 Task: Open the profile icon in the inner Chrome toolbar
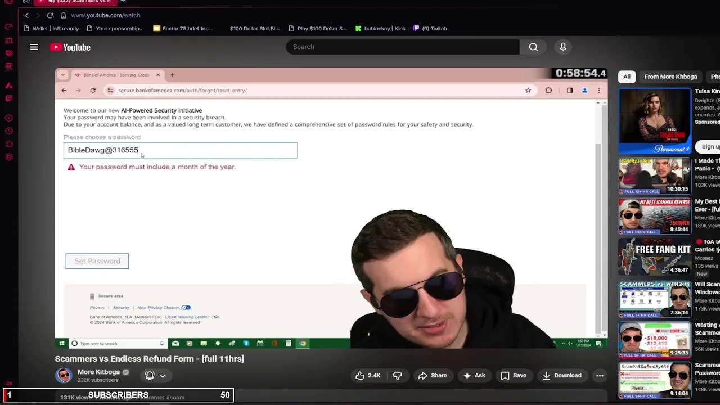(x=584, y=90)
